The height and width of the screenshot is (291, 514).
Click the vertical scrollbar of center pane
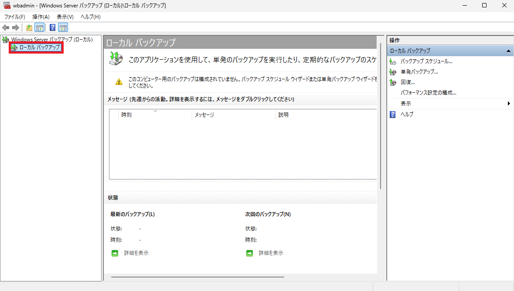(x=381, y=116)
